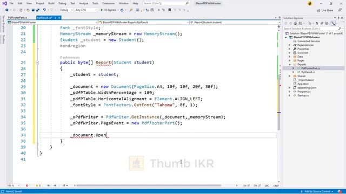Click the notifications bell icon in the status bar
Screen dimensions: 346x194
point(340,191)
